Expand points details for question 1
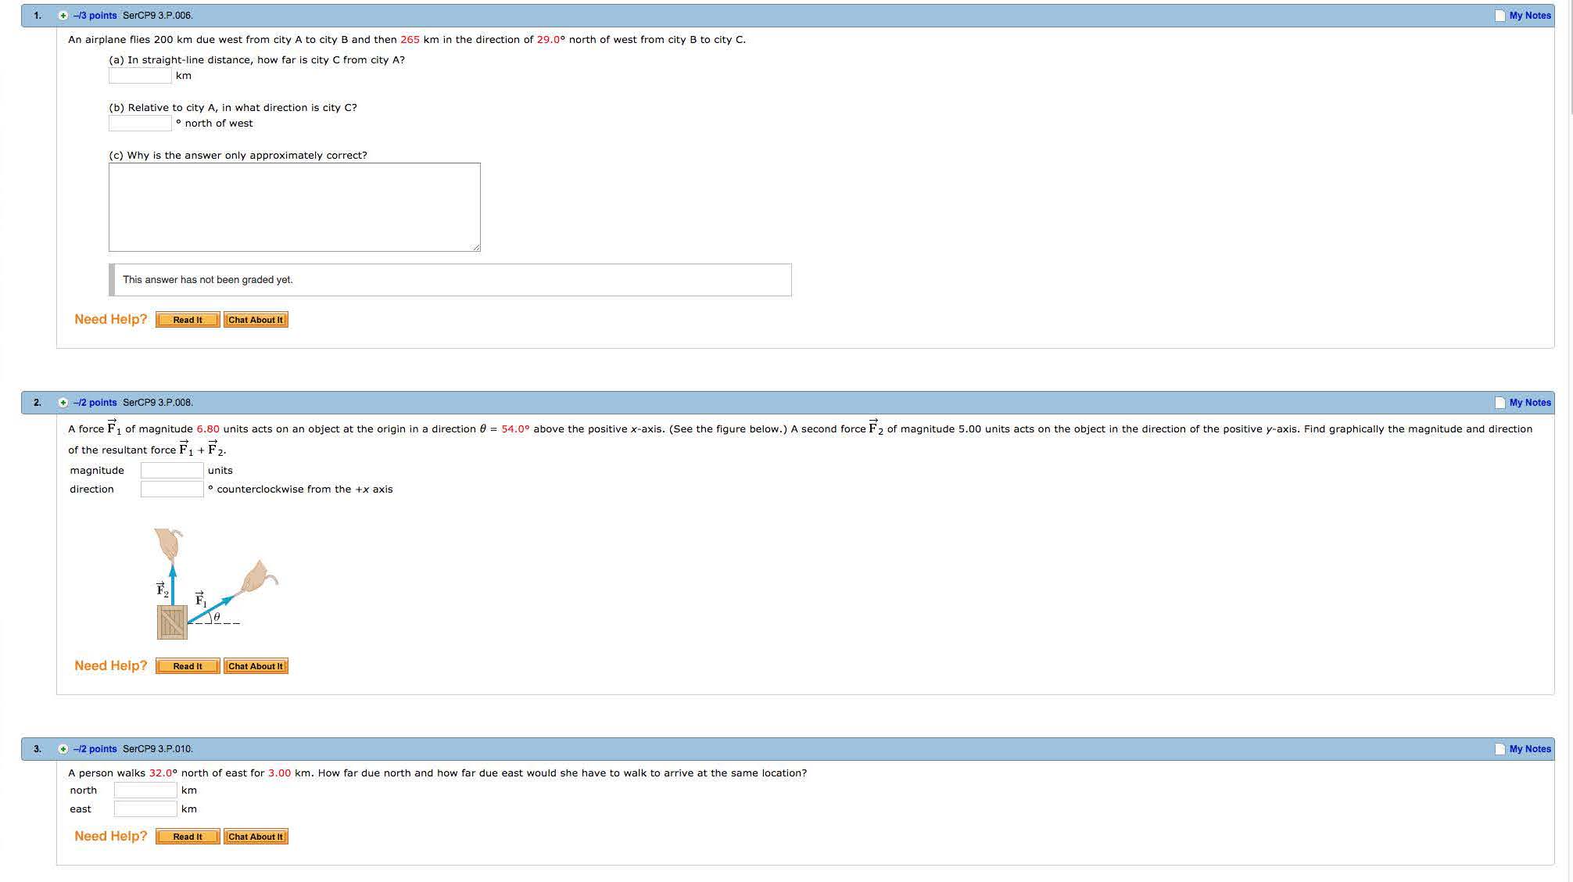The image size is (1573, 882). pyautogui.click(x=63, y=16)
